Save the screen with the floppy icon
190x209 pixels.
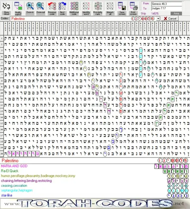pyautogui.click(x=122, y=8)
